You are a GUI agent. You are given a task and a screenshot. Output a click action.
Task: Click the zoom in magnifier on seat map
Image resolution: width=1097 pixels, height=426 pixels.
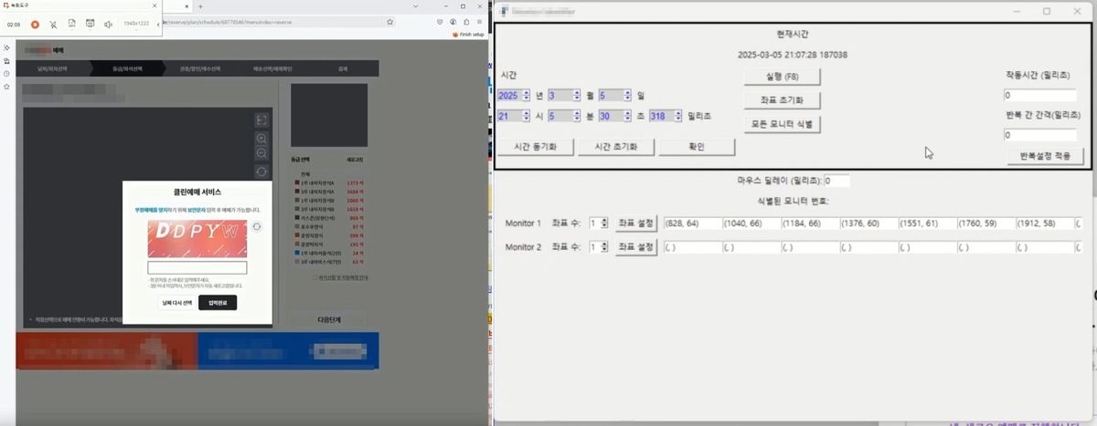(261, 138)
